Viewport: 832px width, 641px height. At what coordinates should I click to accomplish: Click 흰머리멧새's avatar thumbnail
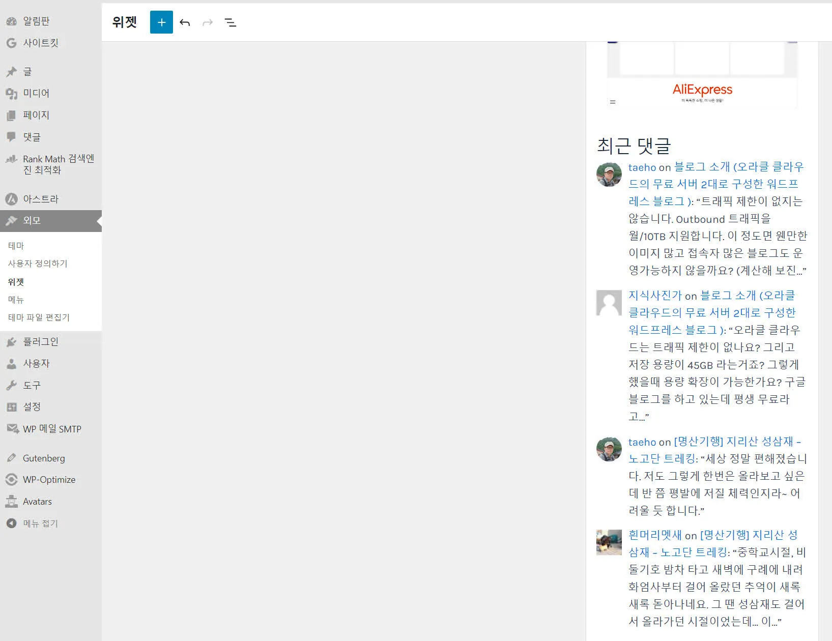click(x=609, y=542)
